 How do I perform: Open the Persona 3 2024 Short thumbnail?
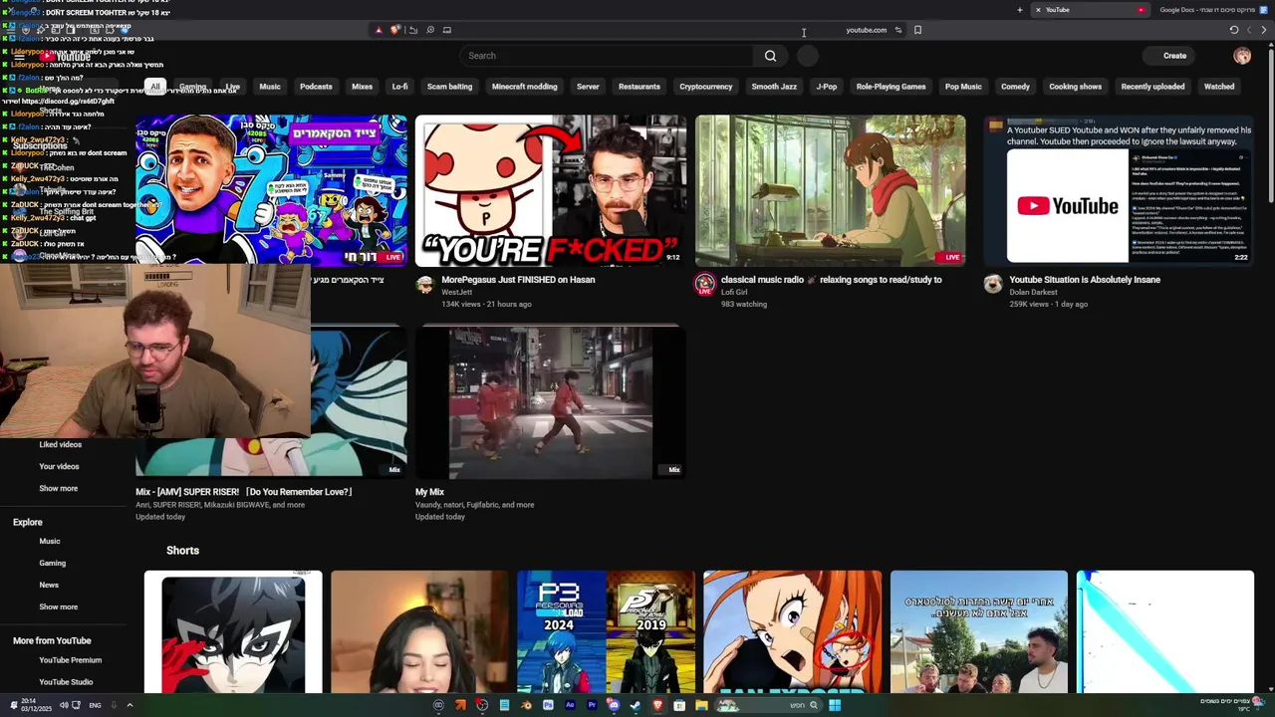606,631
